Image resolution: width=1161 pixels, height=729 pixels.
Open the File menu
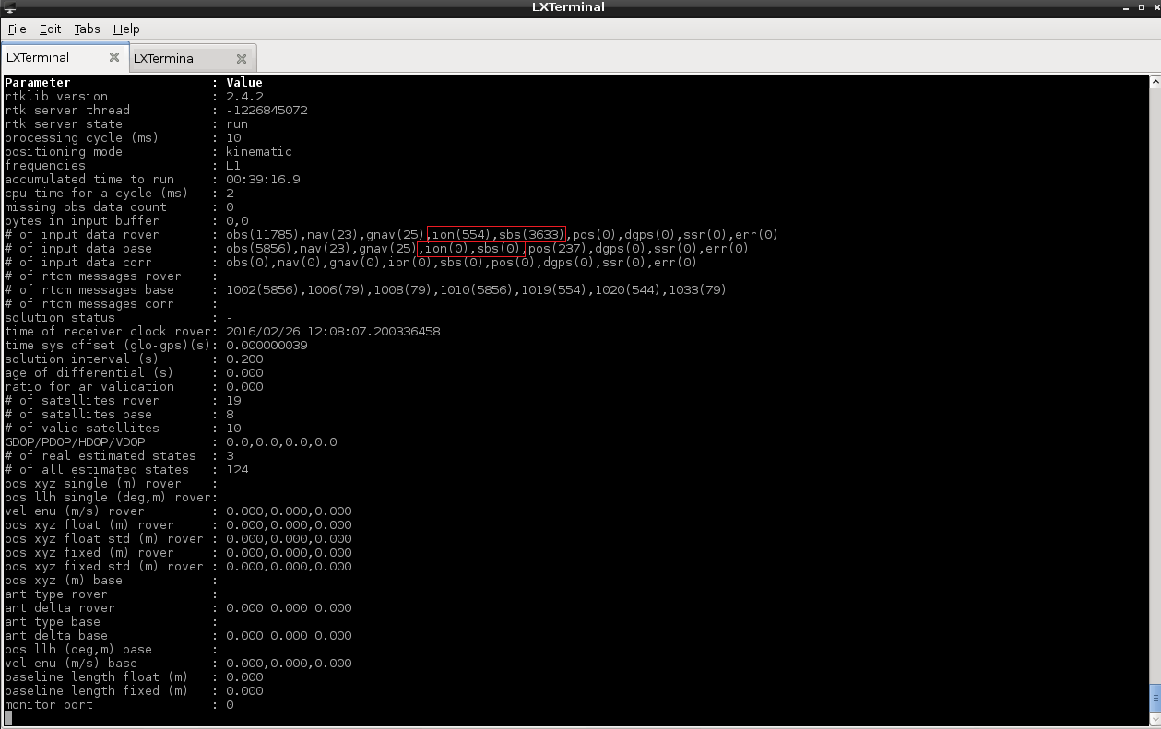coord(17,29)
